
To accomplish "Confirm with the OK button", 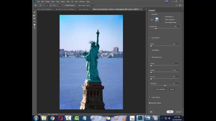I will (x=170, y=112).
